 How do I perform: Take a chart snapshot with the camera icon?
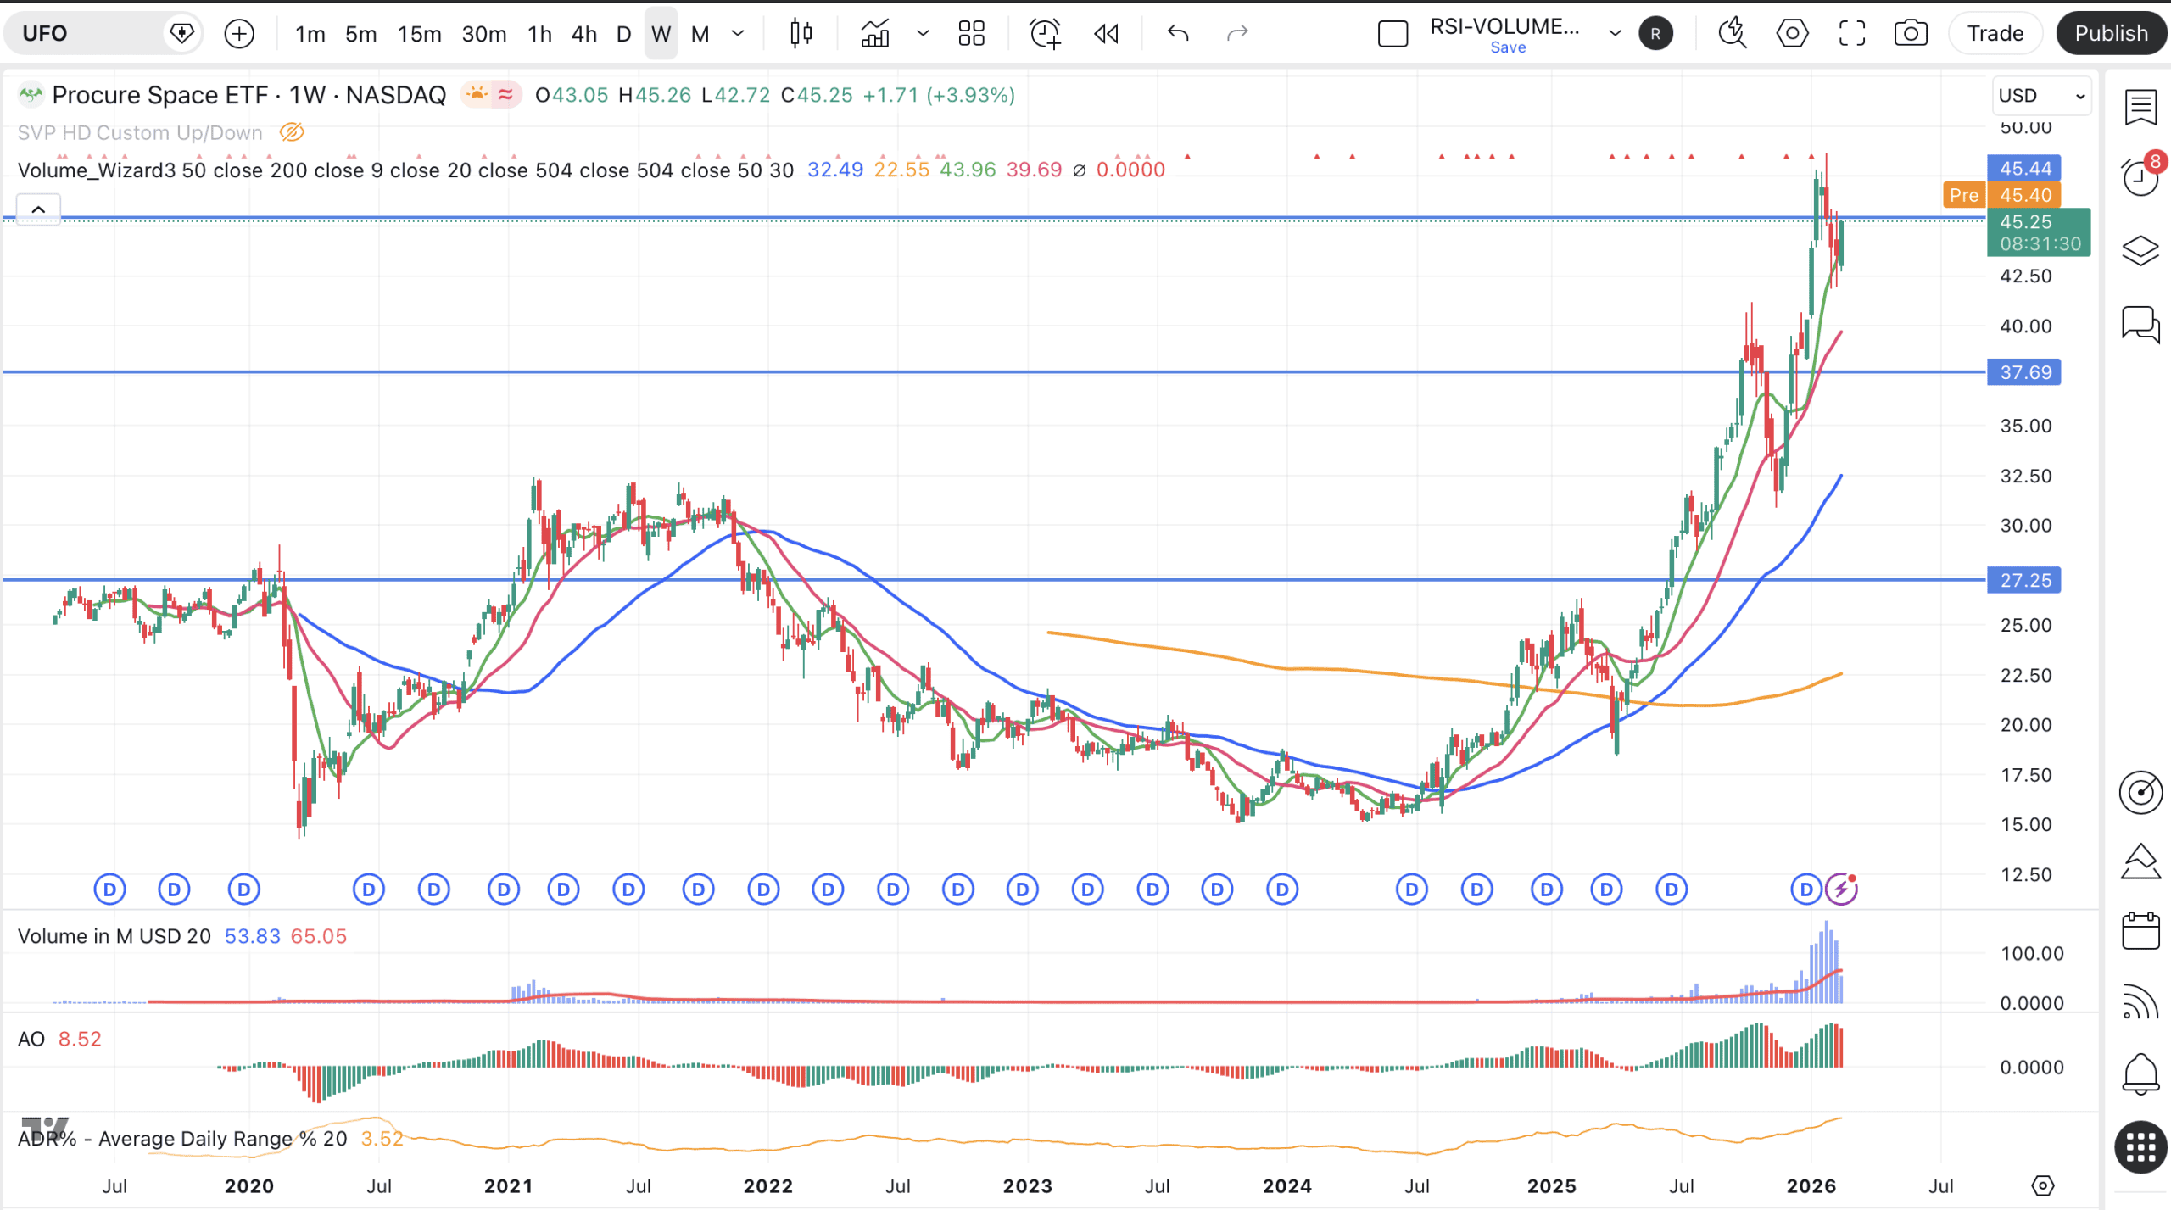(x=1910, y=34)
